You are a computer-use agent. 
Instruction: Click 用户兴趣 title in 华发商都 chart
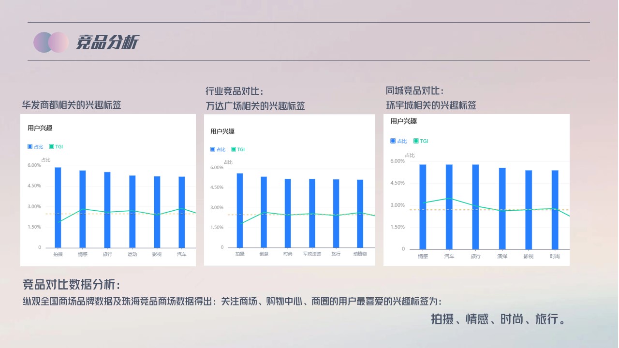click(40, 128)
